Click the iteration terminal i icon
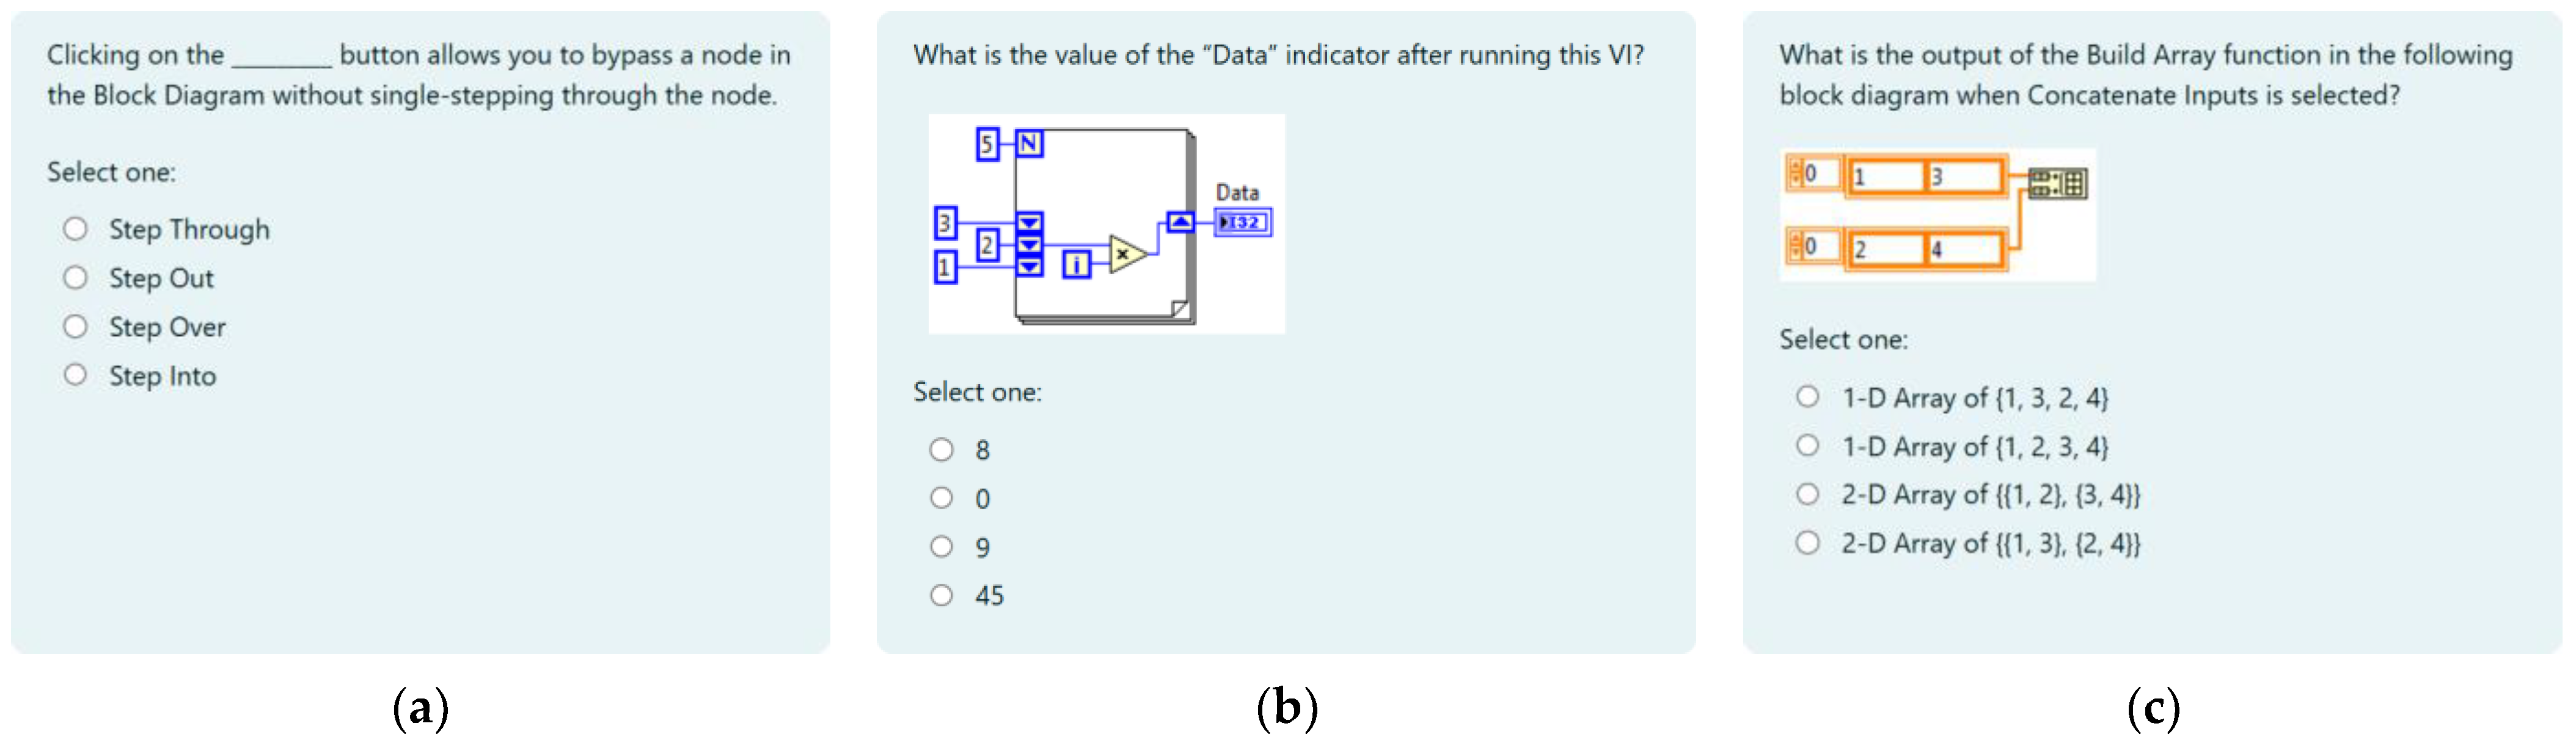2576x751 pixels. pyautogui.click(x=1076, y=264)
